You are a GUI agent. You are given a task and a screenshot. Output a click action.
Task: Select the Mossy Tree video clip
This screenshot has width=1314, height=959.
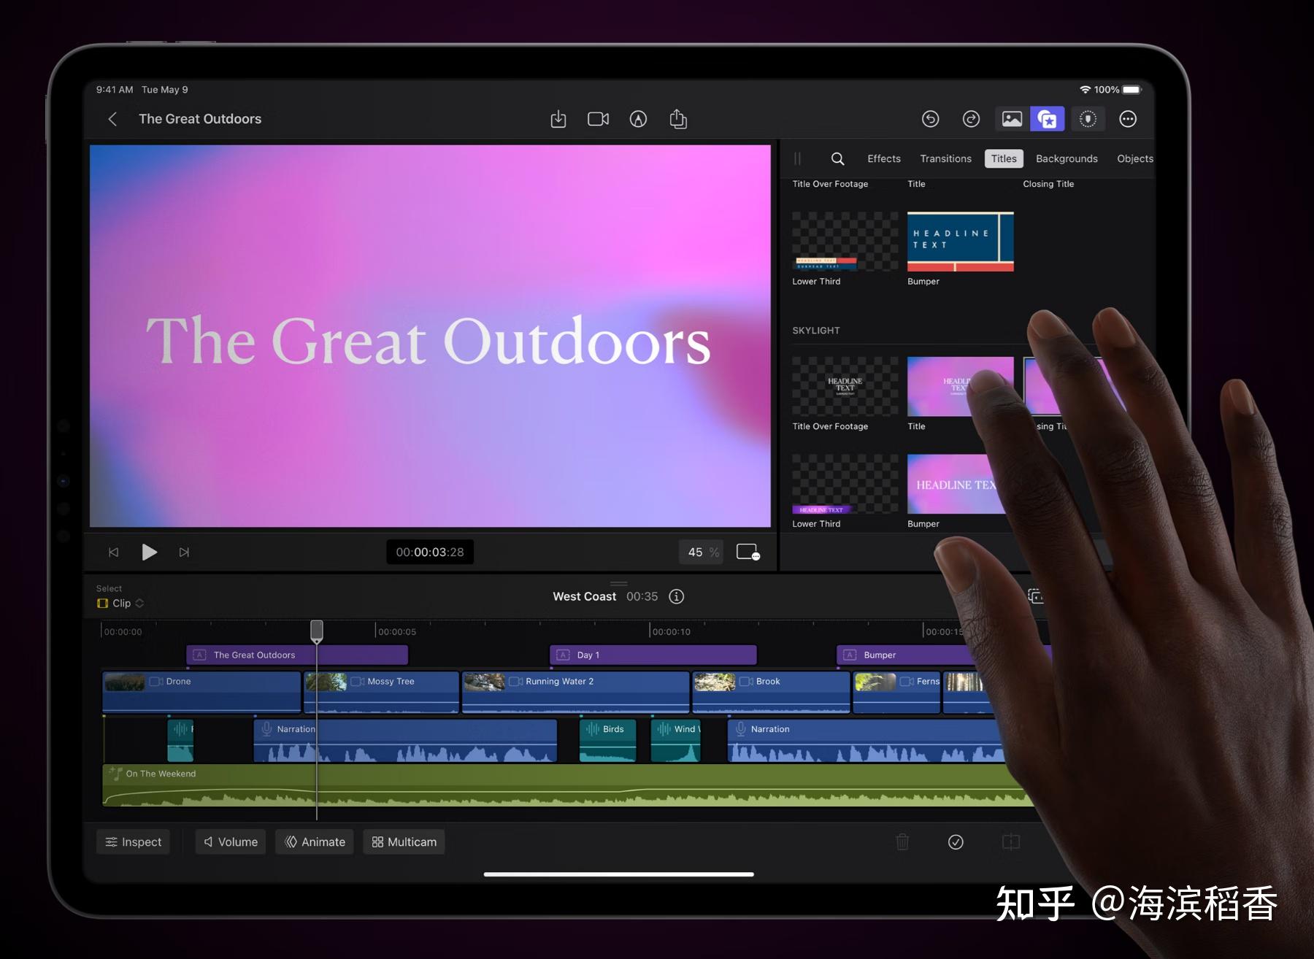tap(381, 692)
